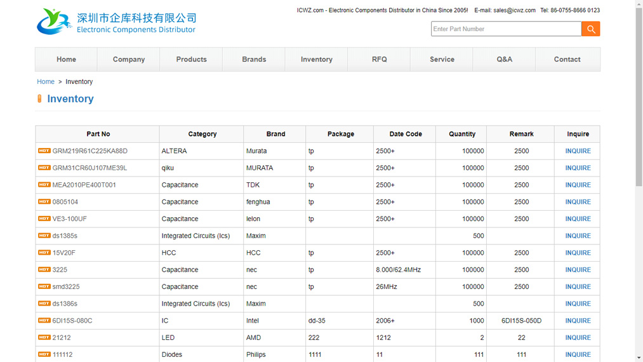Open part number 0805104
Screen dimensions: 643x362
pos(65,202)
